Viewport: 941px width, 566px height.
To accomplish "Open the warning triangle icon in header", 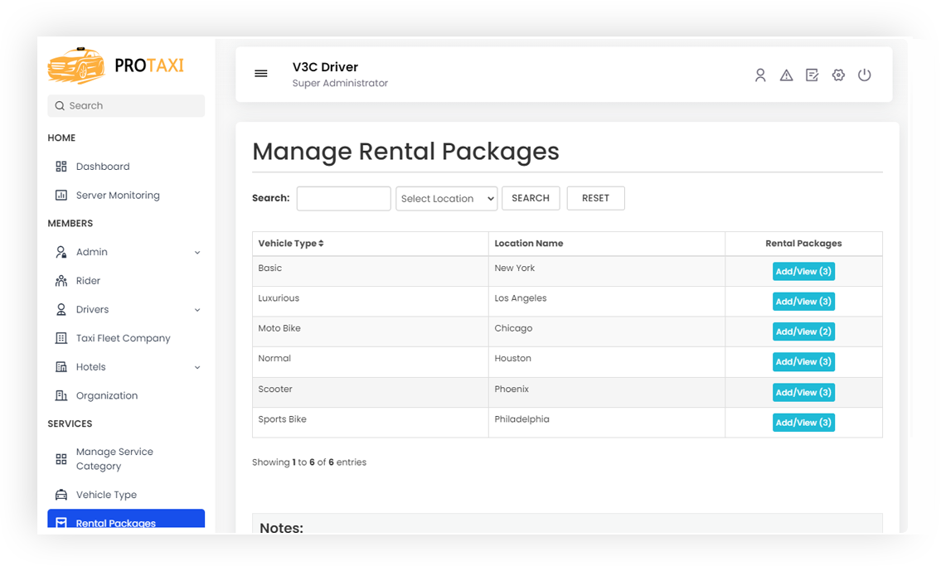I will point(786,75).
